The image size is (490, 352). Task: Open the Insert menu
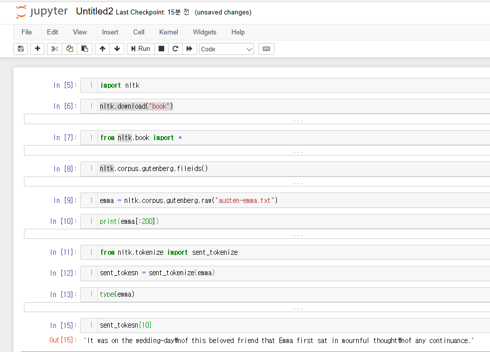[x=110, y=32]
